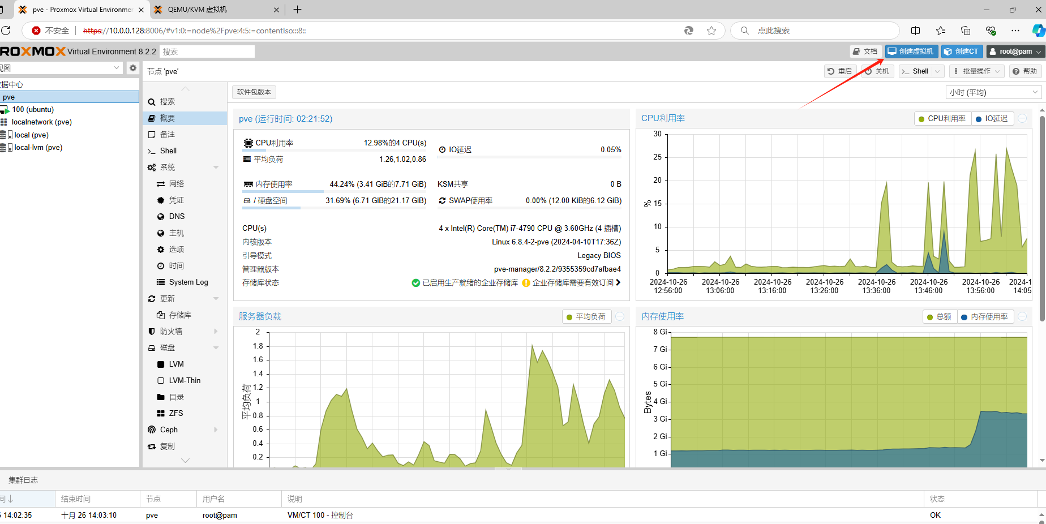Select DNS menu item

click(x=185, y=217)
